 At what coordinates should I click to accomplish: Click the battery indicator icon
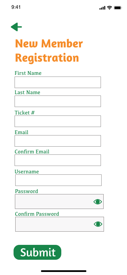[x=118, y=8]
